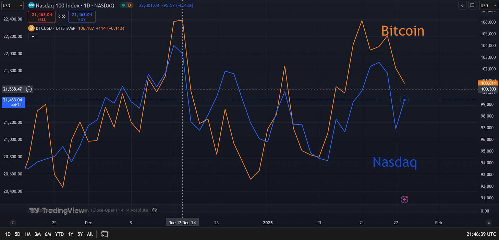This screenshot has width=499, height=240.
Task: Click the down-arrow button at top right
Action: pos(463,5)
